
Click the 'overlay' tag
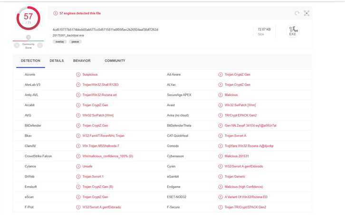pos(59,42)
